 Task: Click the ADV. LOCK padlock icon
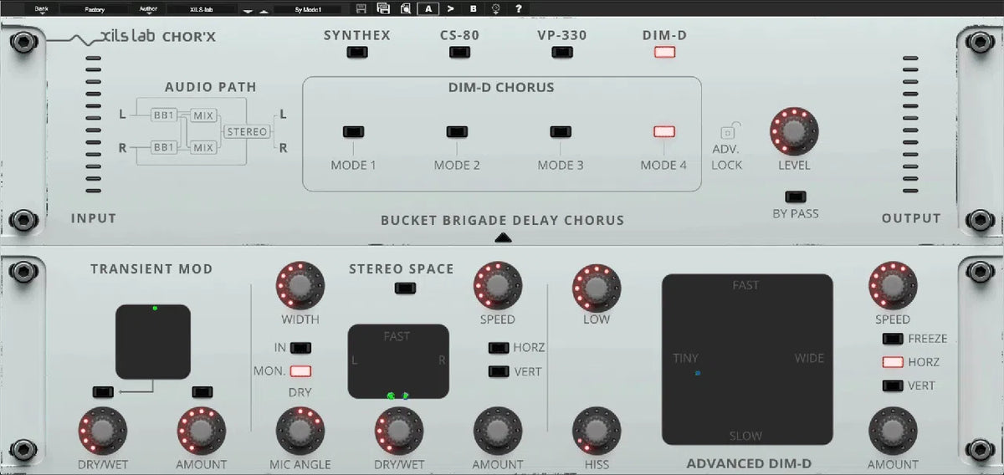727,131
